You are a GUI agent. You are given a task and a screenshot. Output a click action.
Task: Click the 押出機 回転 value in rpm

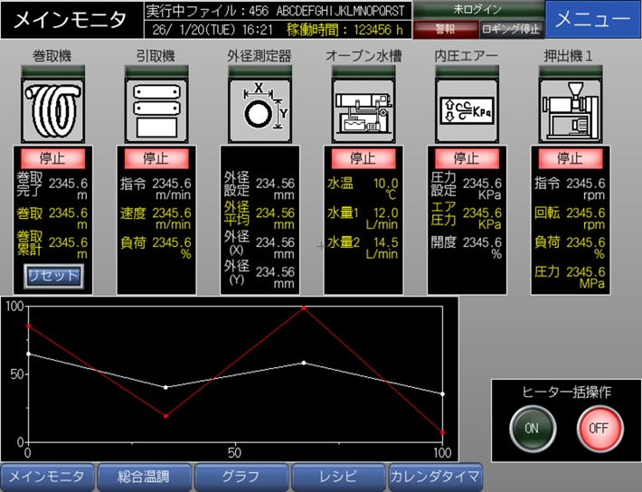[586, 218]
